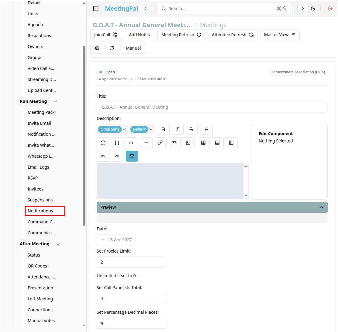Click the forward arrow next to search
338x332 pixels.
click(303, 9)
